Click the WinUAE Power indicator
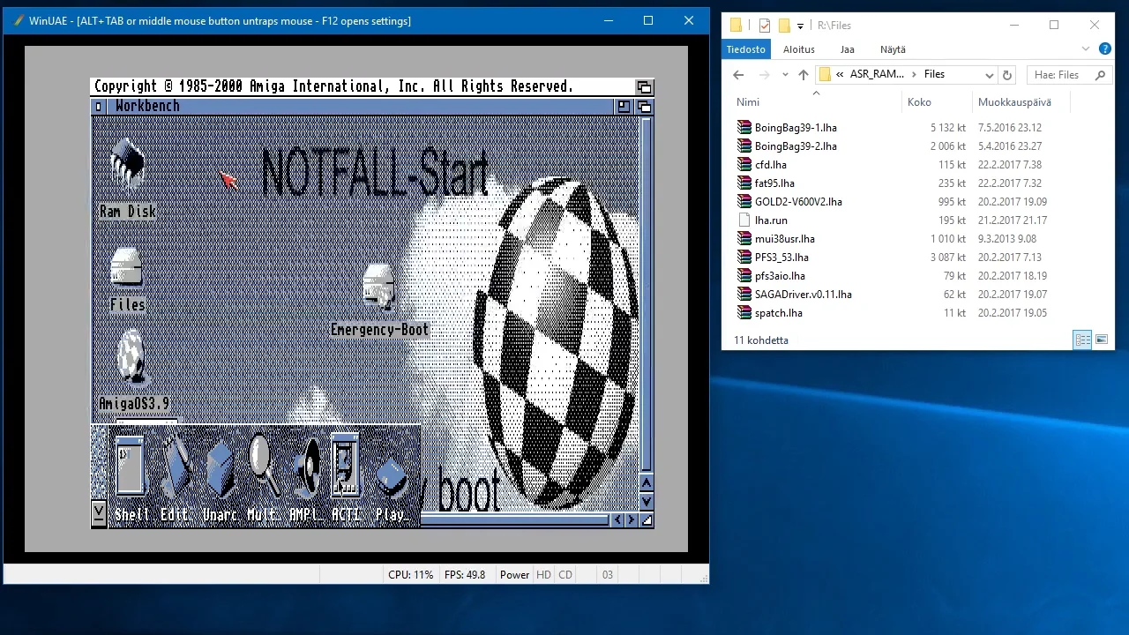This screenshot has height=635, width=1129. pyautogui.click(x=514, y=574)
